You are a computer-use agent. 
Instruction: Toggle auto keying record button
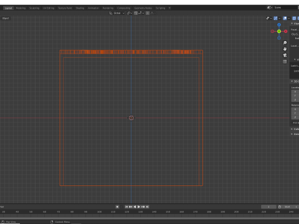tap(117, 207)
